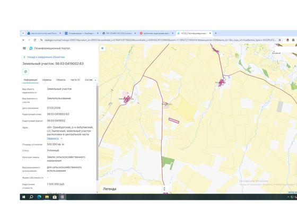Click the Назад к найденным объектам link
The height and width of the screenshot is (210, 297).
tap(44, 57)
